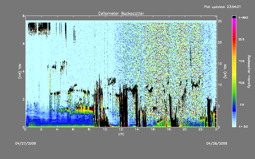Screen dimensions: 255x159
Task: Click the start date "04/27/2008"
Action: click(x=25, y=143)
